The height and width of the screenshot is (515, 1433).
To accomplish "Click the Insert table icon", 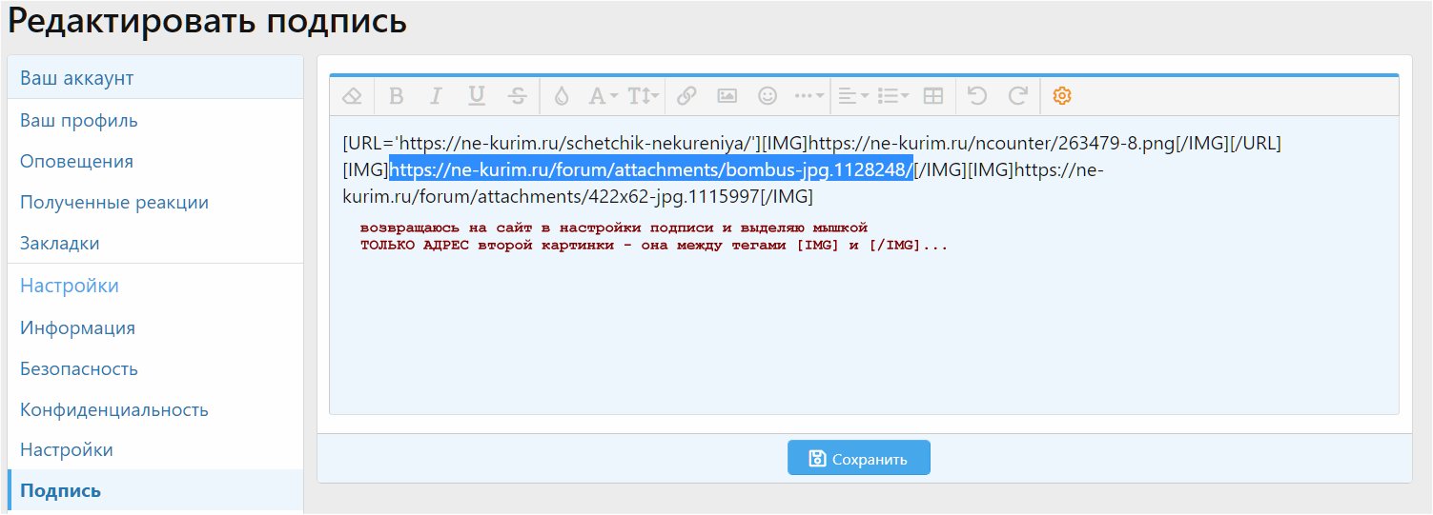I will (934, 95).
